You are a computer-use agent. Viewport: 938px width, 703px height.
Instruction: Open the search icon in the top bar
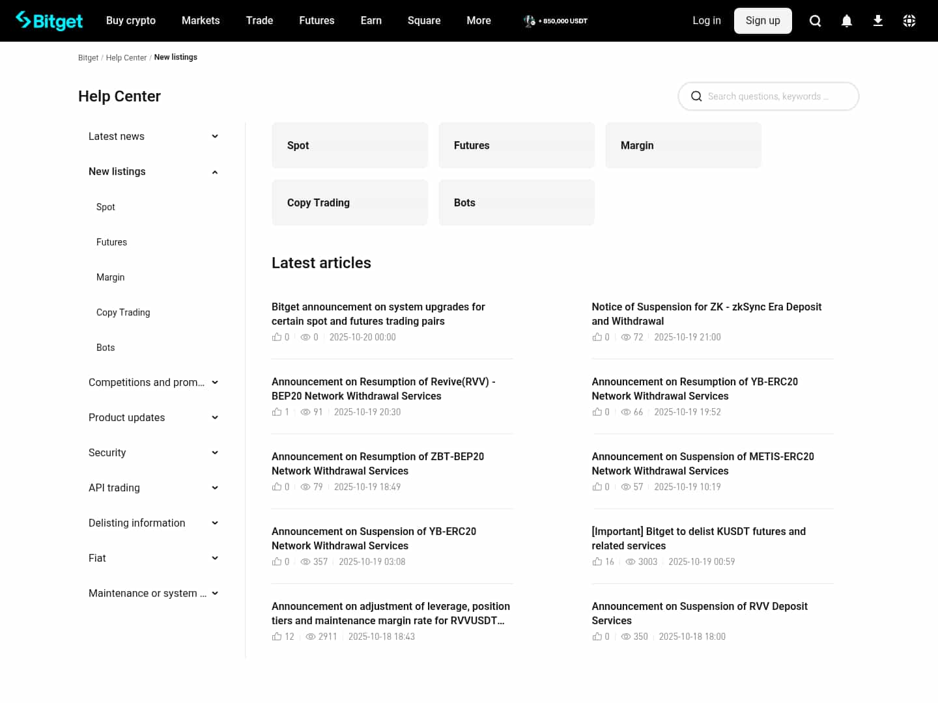tap(815, 20)
